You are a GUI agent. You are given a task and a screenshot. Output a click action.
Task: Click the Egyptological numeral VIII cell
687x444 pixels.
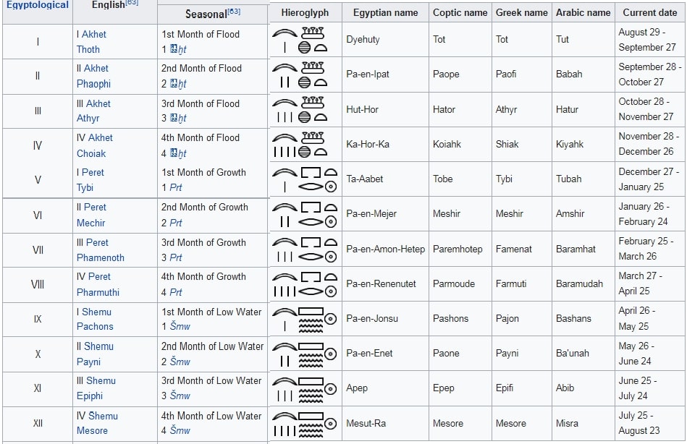[38, 285]
